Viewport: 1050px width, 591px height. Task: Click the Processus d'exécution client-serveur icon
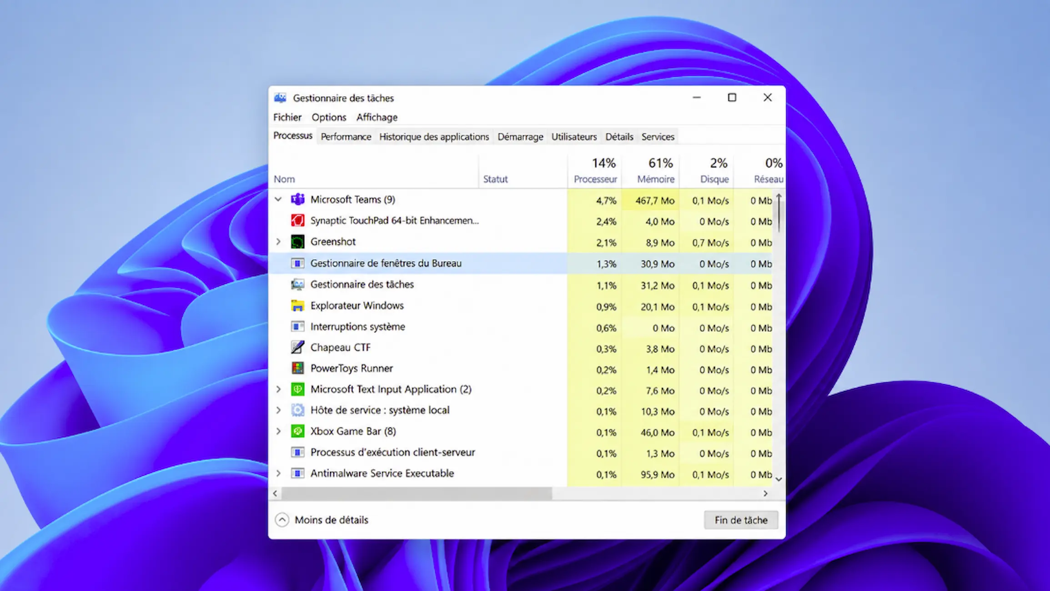click(x=297, y=452)
